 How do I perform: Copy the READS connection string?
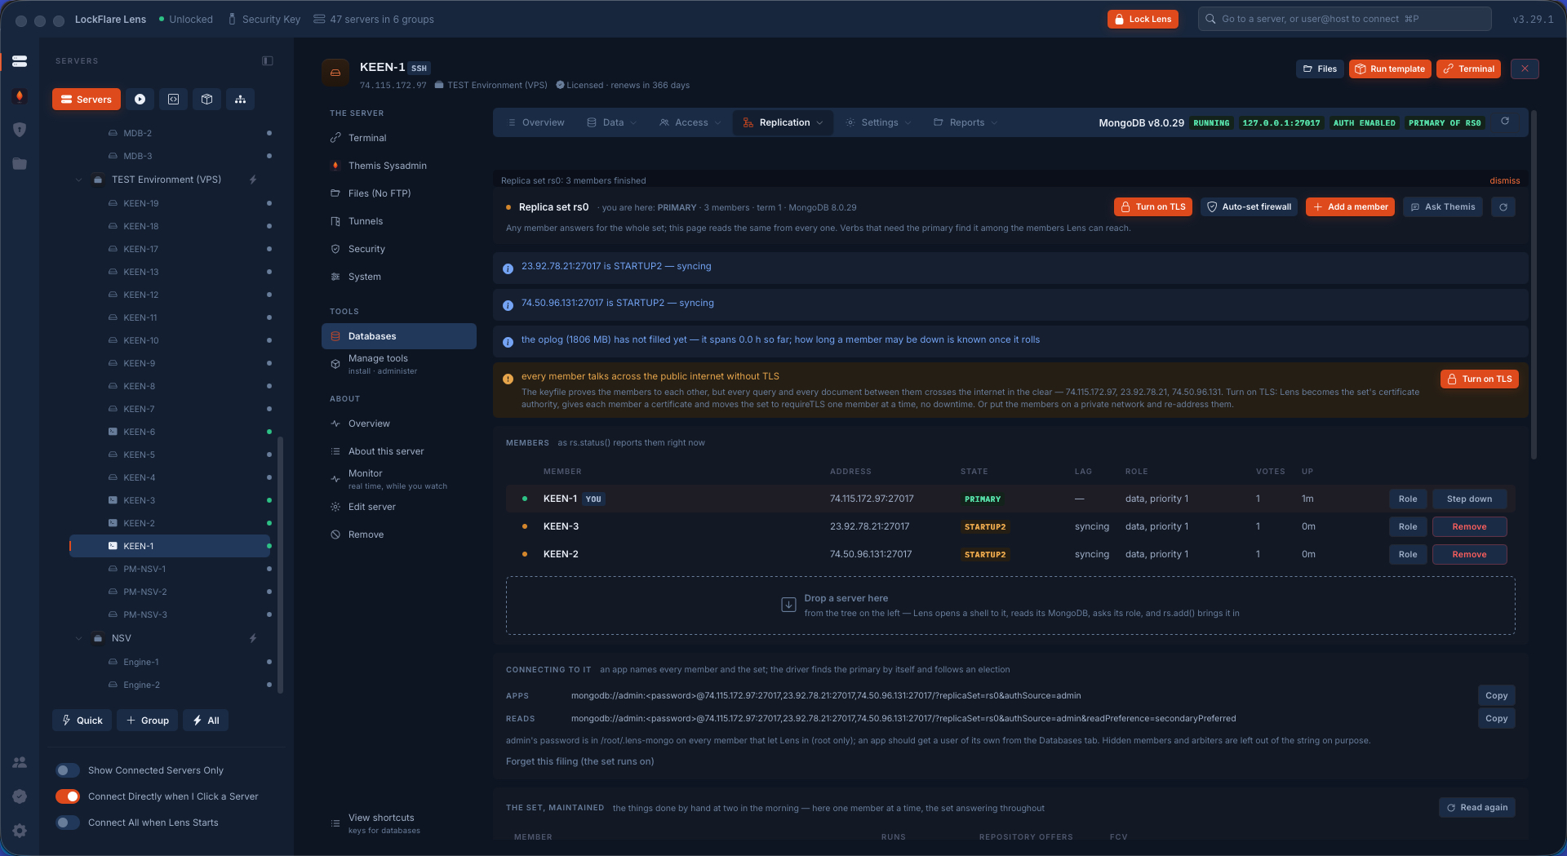coord(1496,718)
